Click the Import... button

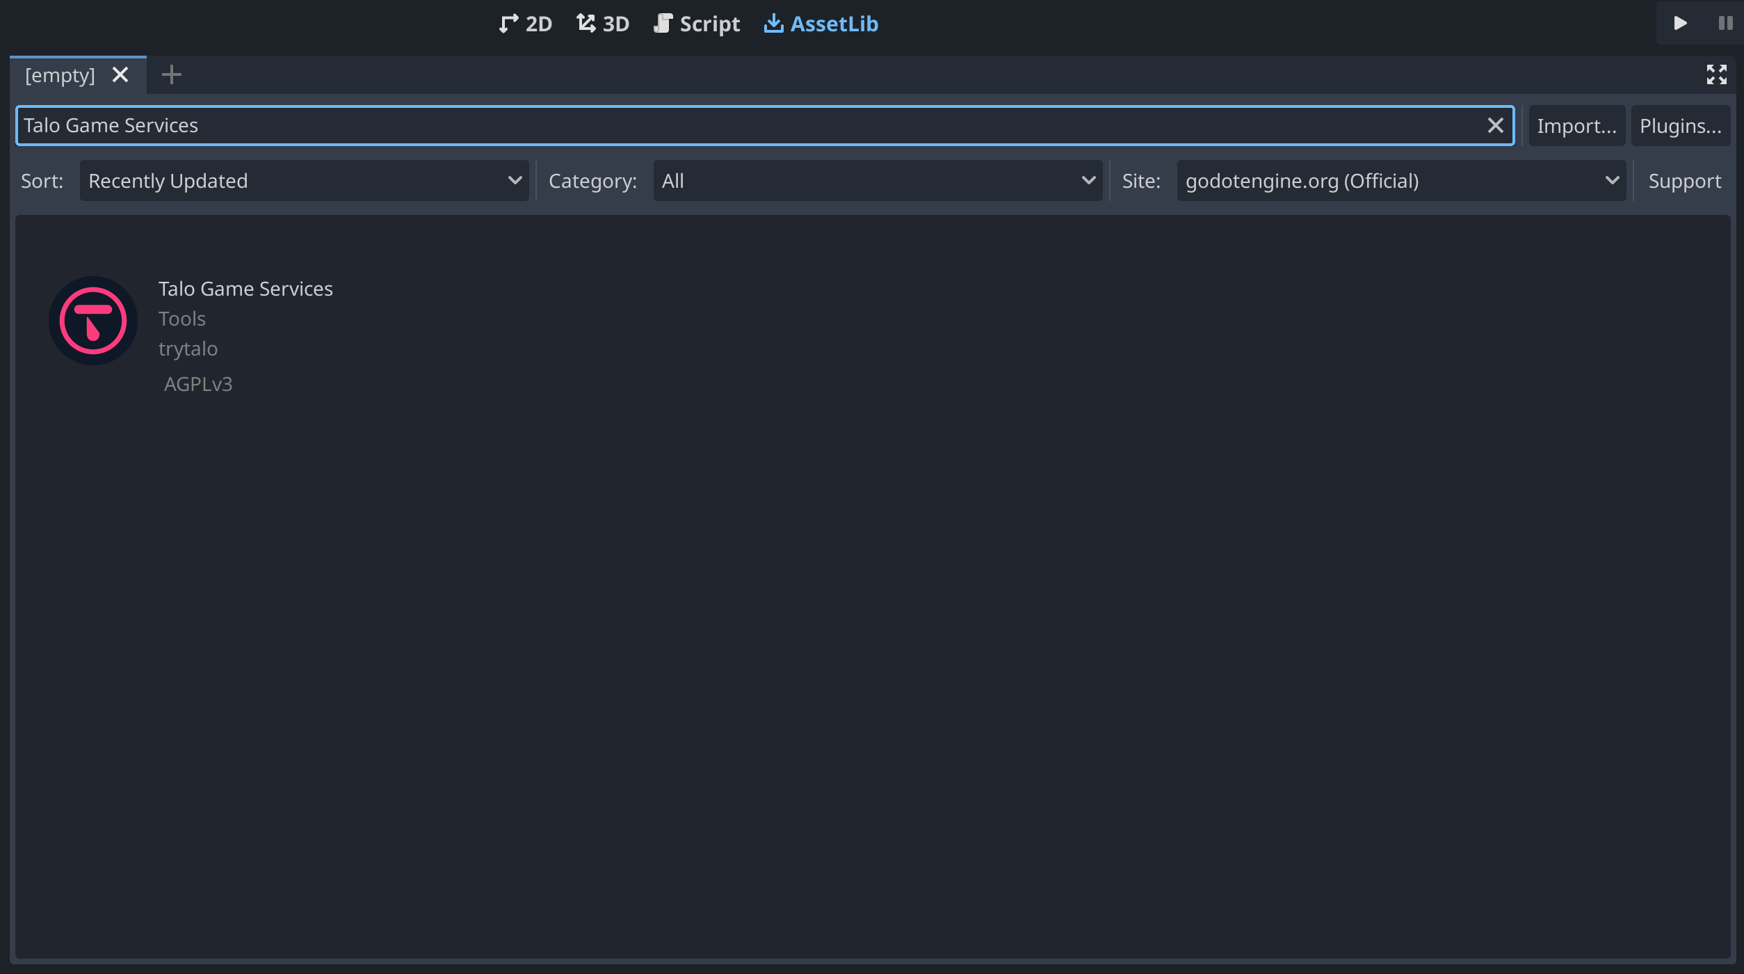pos(1576,126)
